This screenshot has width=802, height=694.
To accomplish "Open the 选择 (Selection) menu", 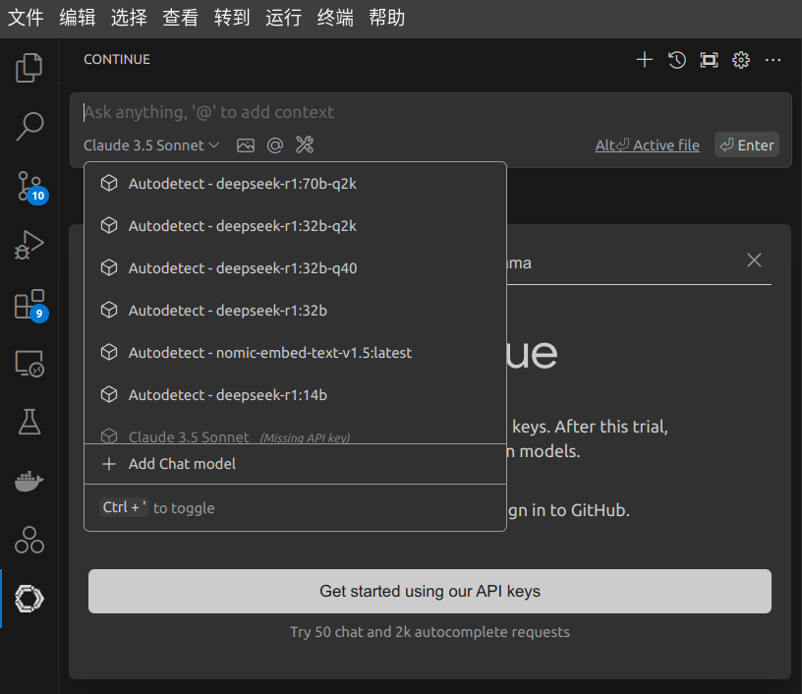I will 129,18.
